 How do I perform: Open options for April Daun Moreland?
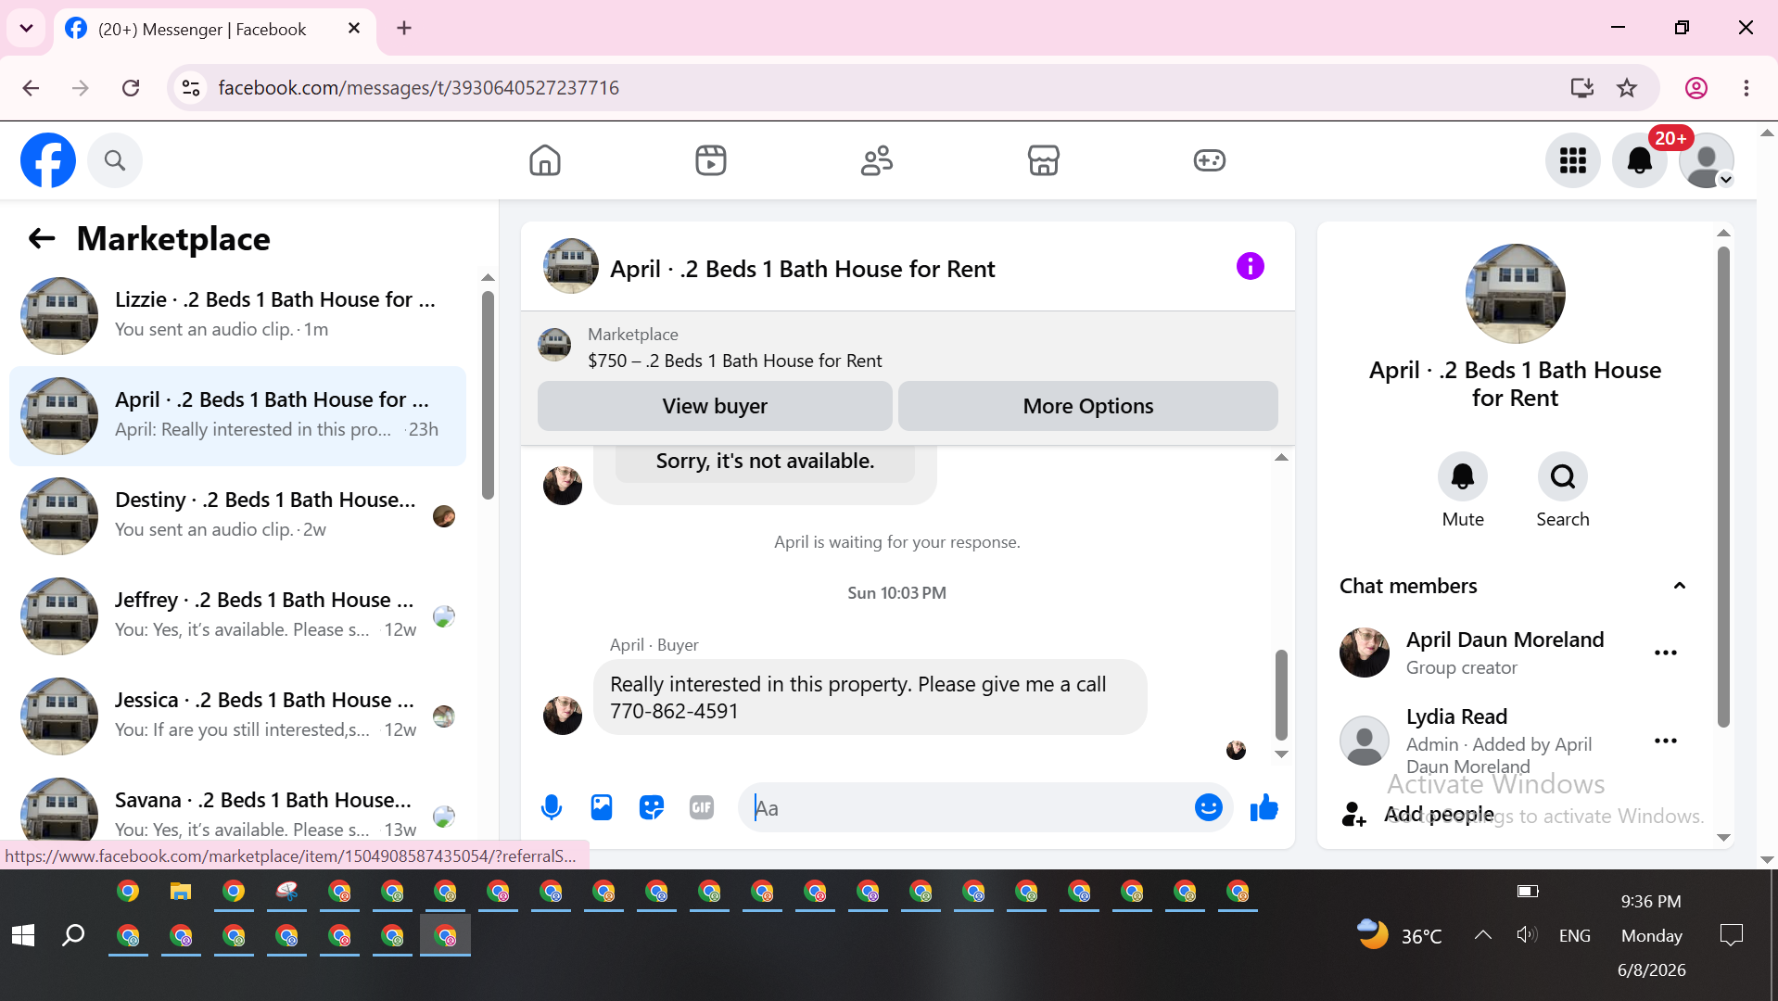[1666, 653]
